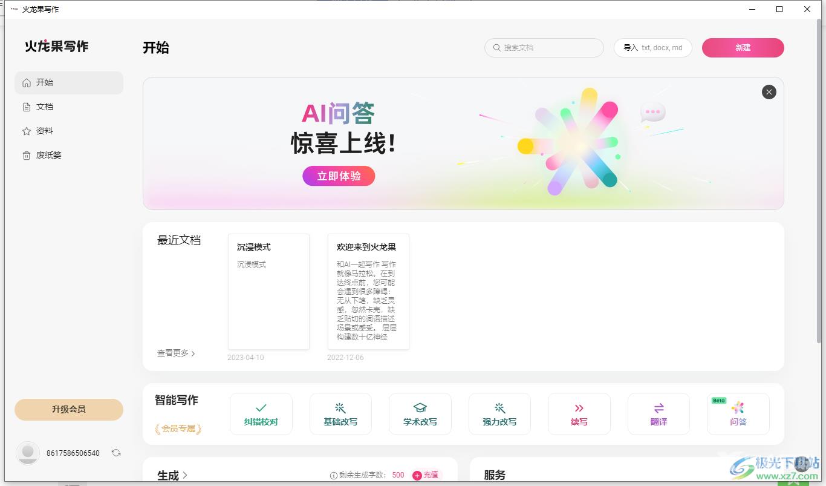Viewport: 826px width, 486px height.
Task: Focus the 搜索文档 search field
Action: [544, 48]
